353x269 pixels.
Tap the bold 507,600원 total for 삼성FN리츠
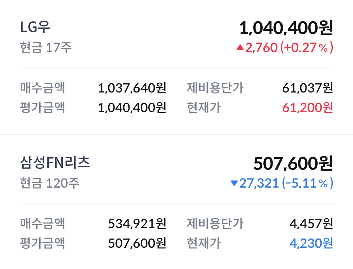293,164
